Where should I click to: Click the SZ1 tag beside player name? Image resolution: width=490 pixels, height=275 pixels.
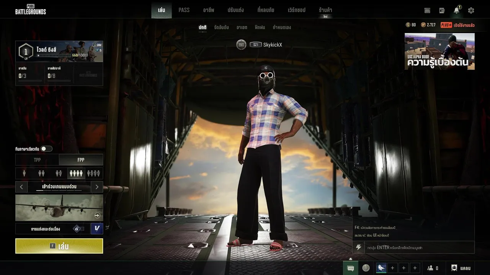coord(255,45)
